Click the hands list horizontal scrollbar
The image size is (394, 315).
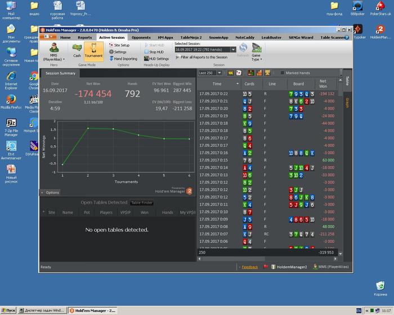(x=267, y=259)
